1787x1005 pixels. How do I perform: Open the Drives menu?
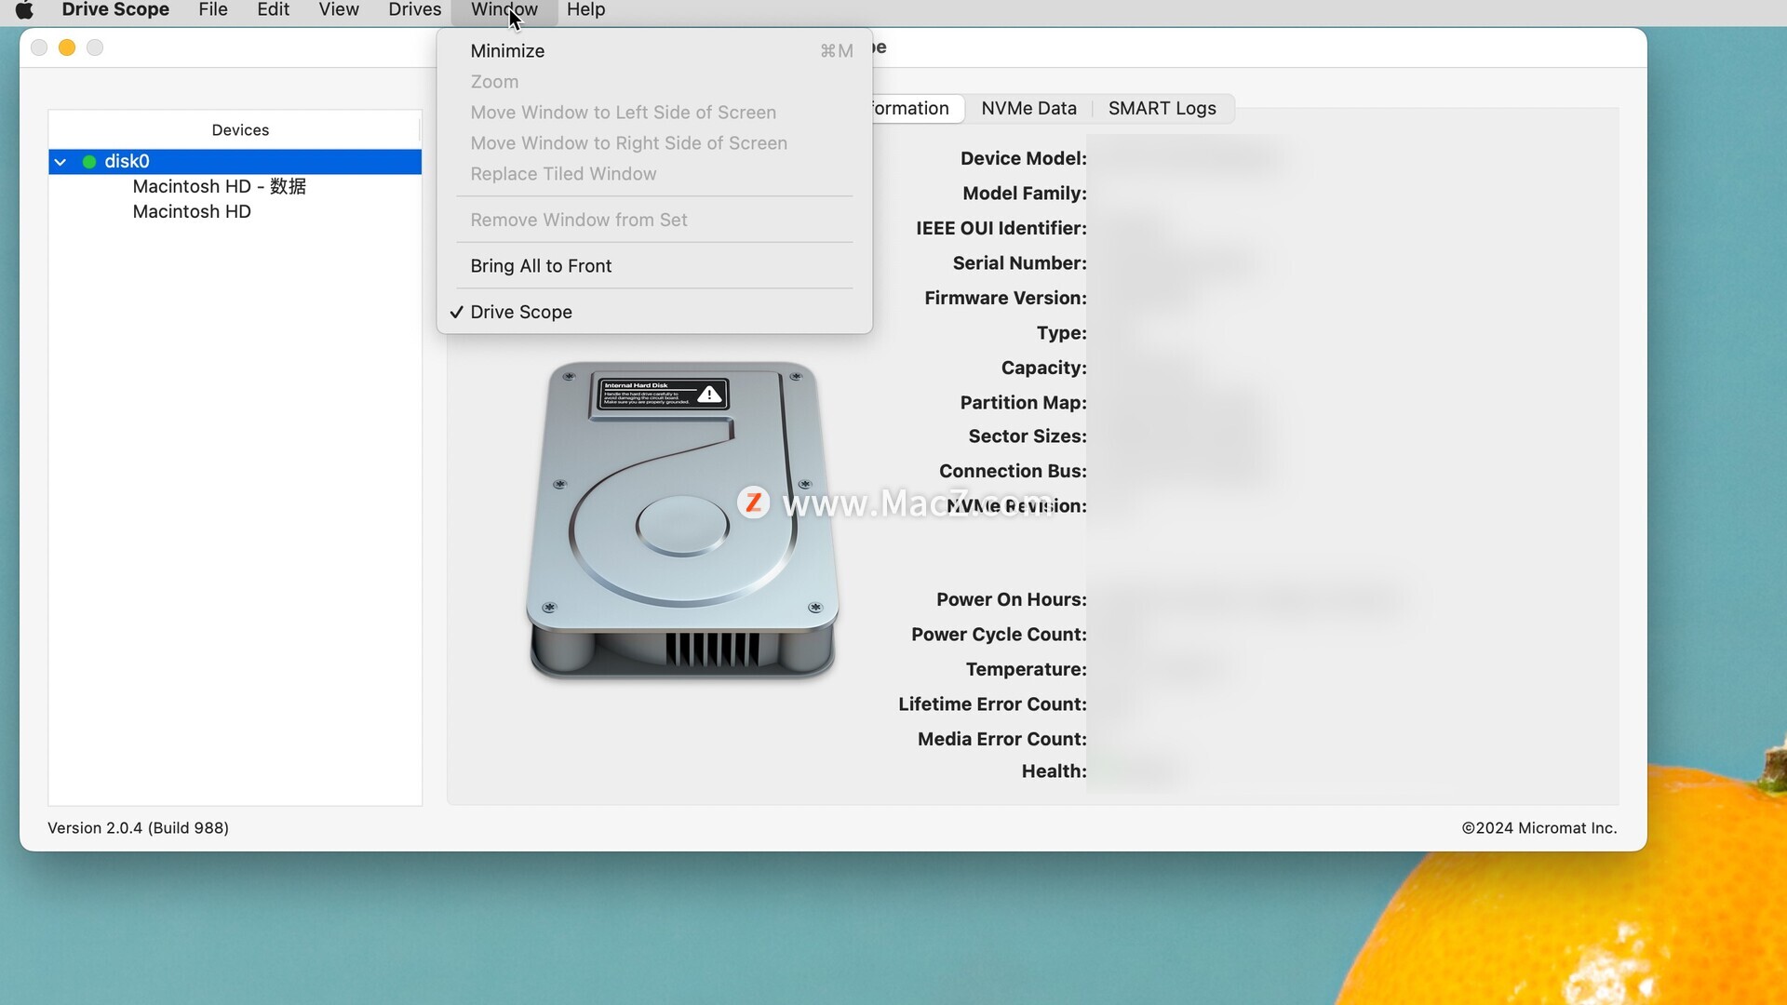(414, 10)
